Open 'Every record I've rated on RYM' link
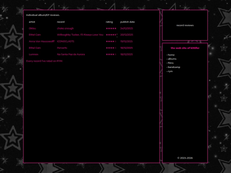This screenshot has width=231, height=173. pyautogui.click(x=44, y=61)
